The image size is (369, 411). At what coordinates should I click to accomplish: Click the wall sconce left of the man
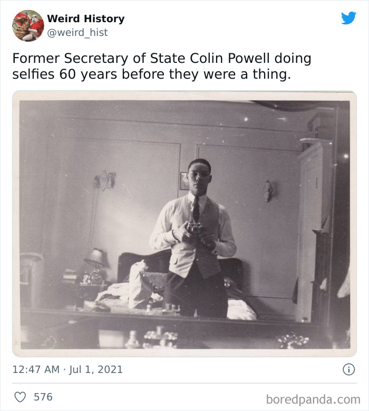point(105,181)
